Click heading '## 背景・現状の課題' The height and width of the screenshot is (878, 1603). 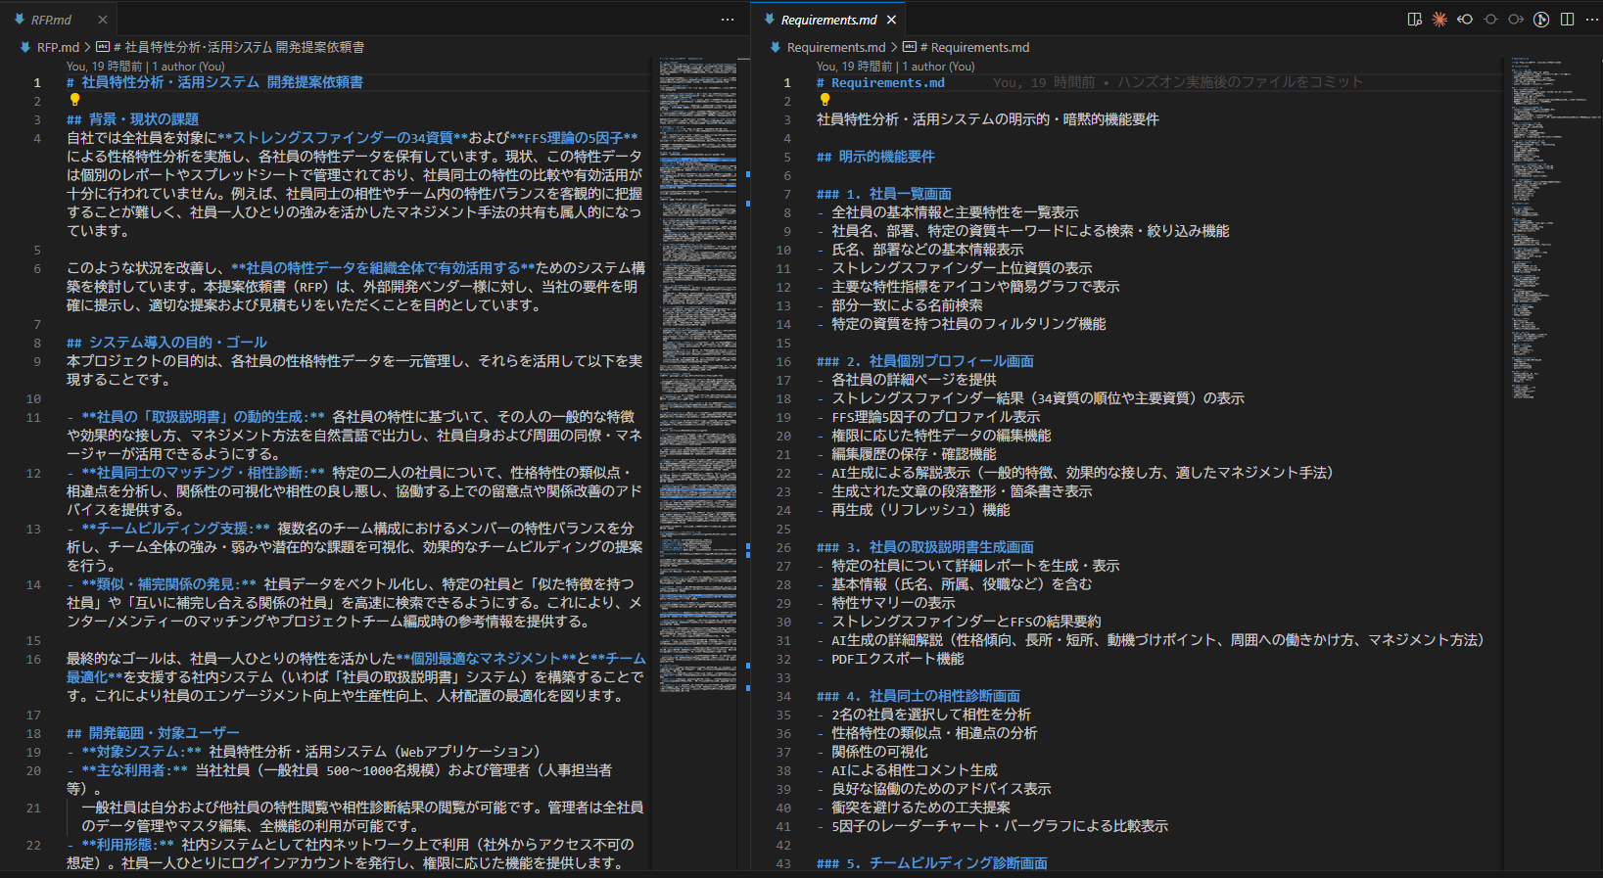click(132, 119)
